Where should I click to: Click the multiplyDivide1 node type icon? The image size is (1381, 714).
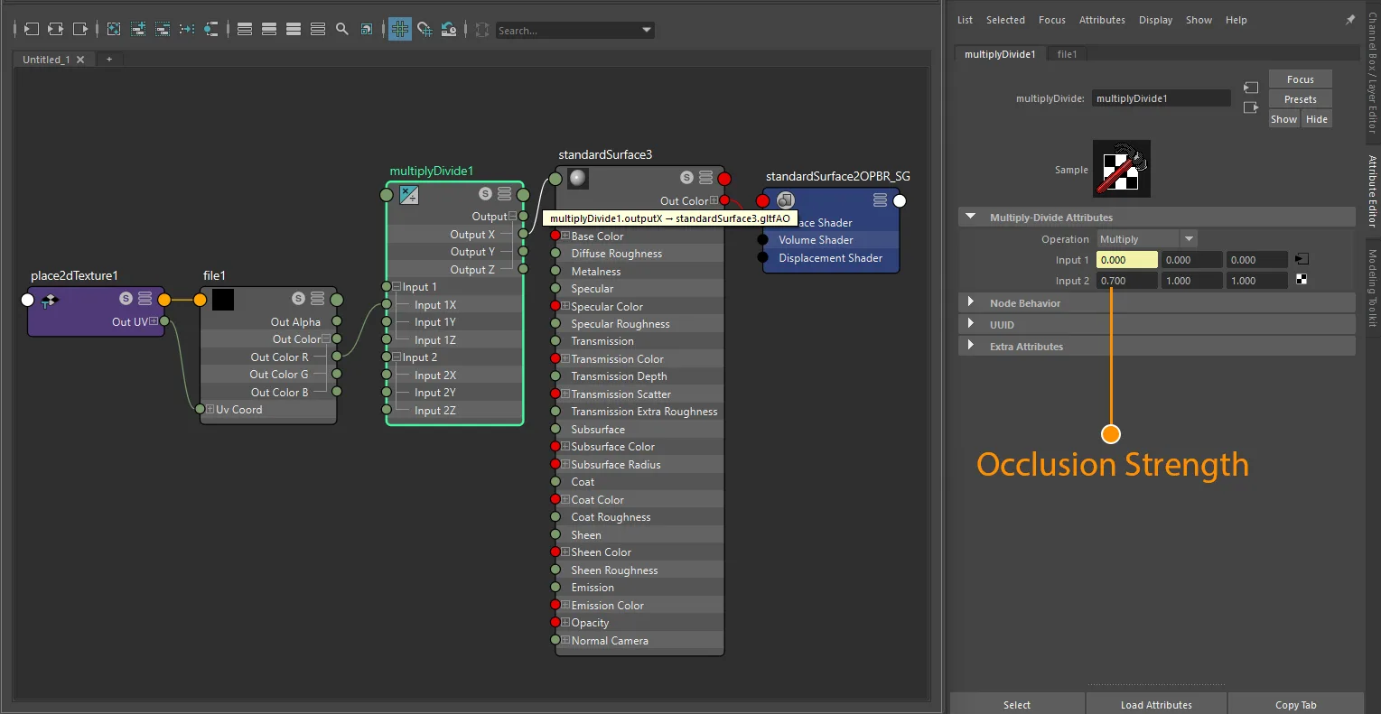pos(409,195)
